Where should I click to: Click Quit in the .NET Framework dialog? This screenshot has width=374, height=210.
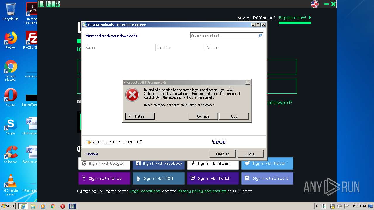pyautogui.click(x=234, y=116)
